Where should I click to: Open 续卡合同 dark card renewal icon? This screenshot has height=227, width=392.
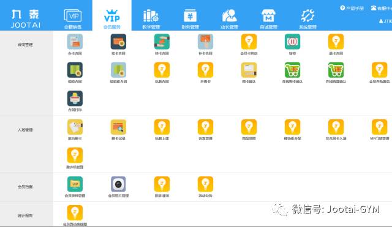point(118,42)
